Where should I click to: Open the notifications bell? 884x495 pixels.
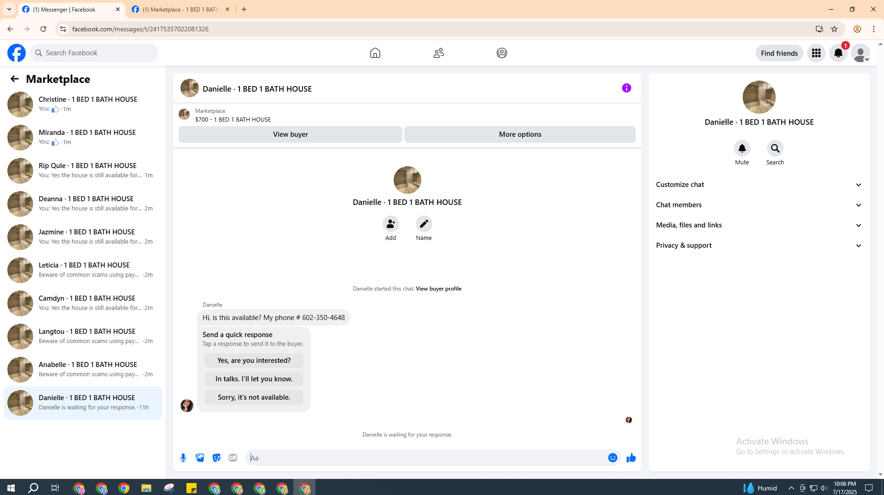point(838,53)
